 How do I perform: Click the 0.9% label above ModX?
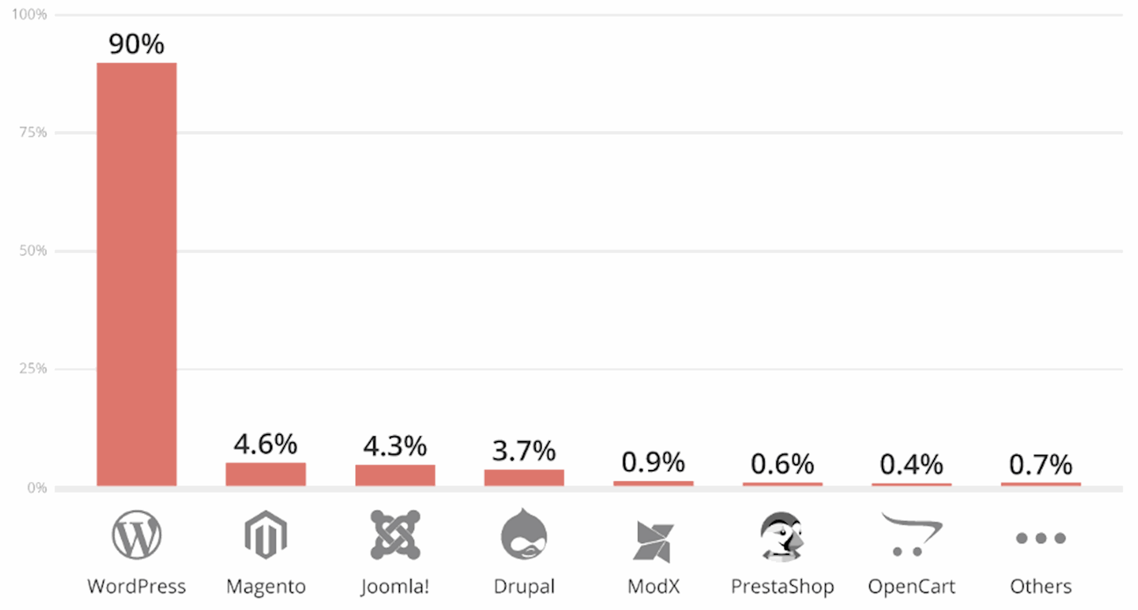(653, 462)
